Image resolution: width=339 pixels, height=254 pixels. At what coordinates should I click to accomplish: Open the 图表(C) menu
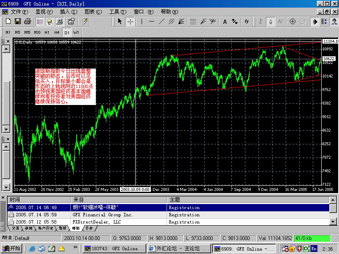click(93, 12)
